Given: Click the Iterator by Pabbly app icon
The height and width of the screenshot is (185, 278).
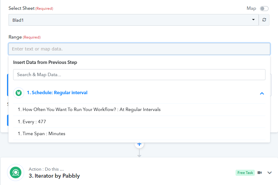Looking at the screenshot, I should click(x=16, y=172).
